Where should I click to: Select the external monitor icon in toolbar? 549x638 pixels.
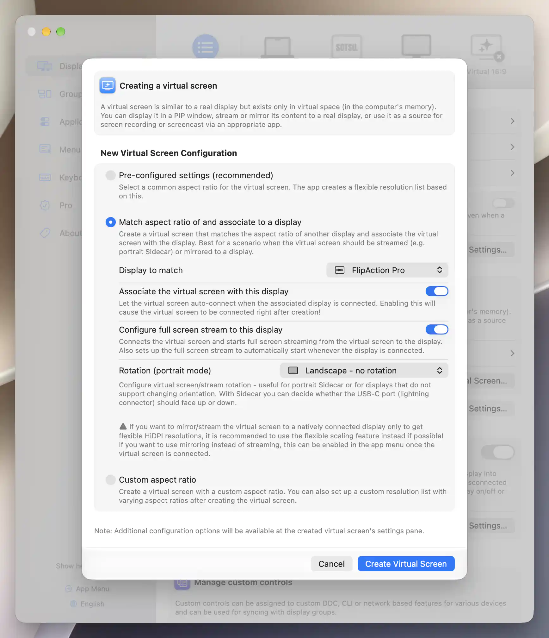coord(416,46)
